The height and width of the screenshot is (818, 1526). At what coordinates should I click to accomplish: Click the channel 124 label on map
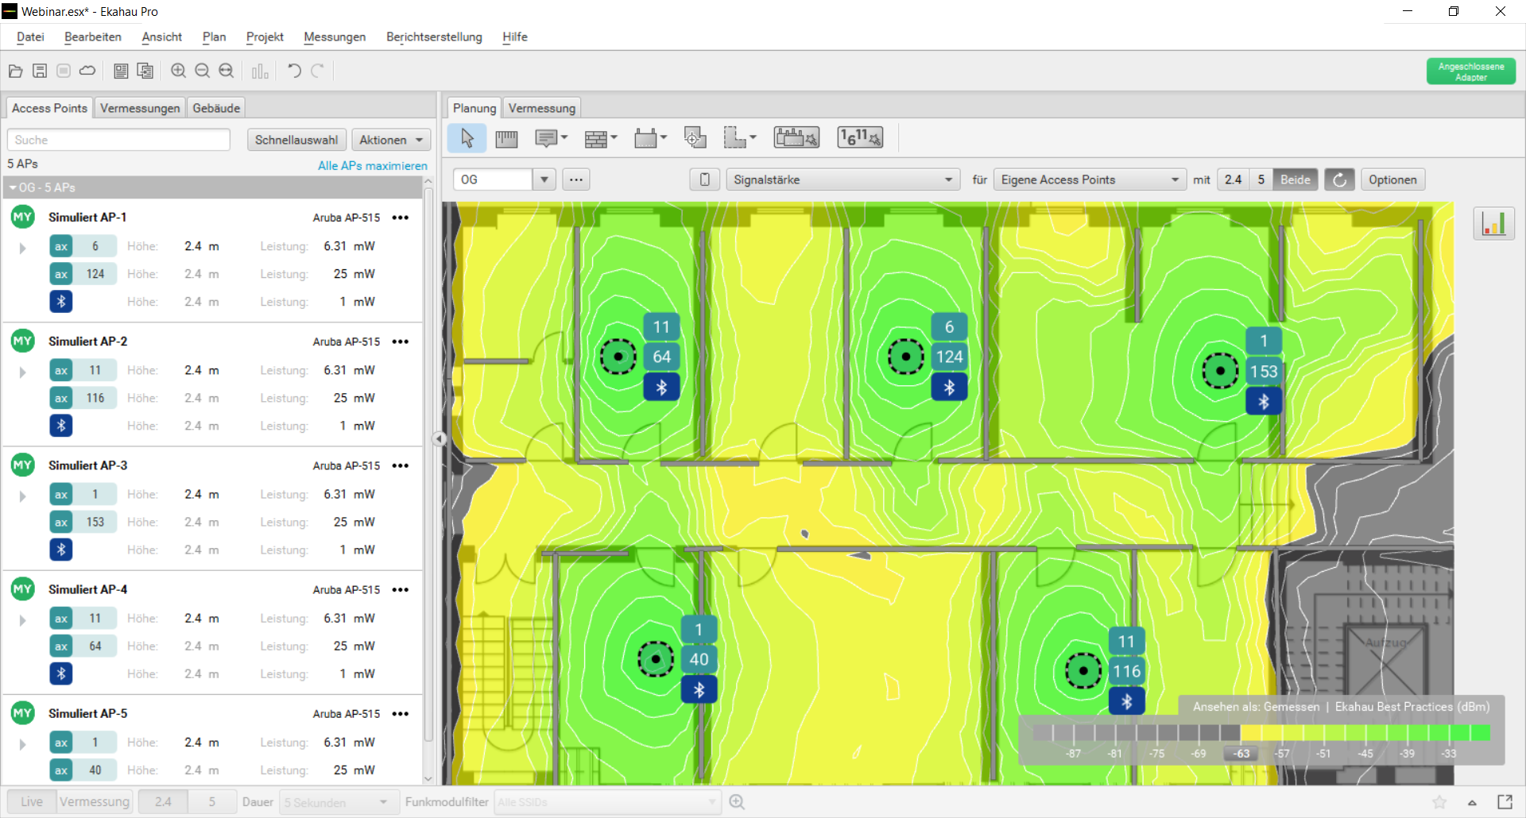click(949, 357)
